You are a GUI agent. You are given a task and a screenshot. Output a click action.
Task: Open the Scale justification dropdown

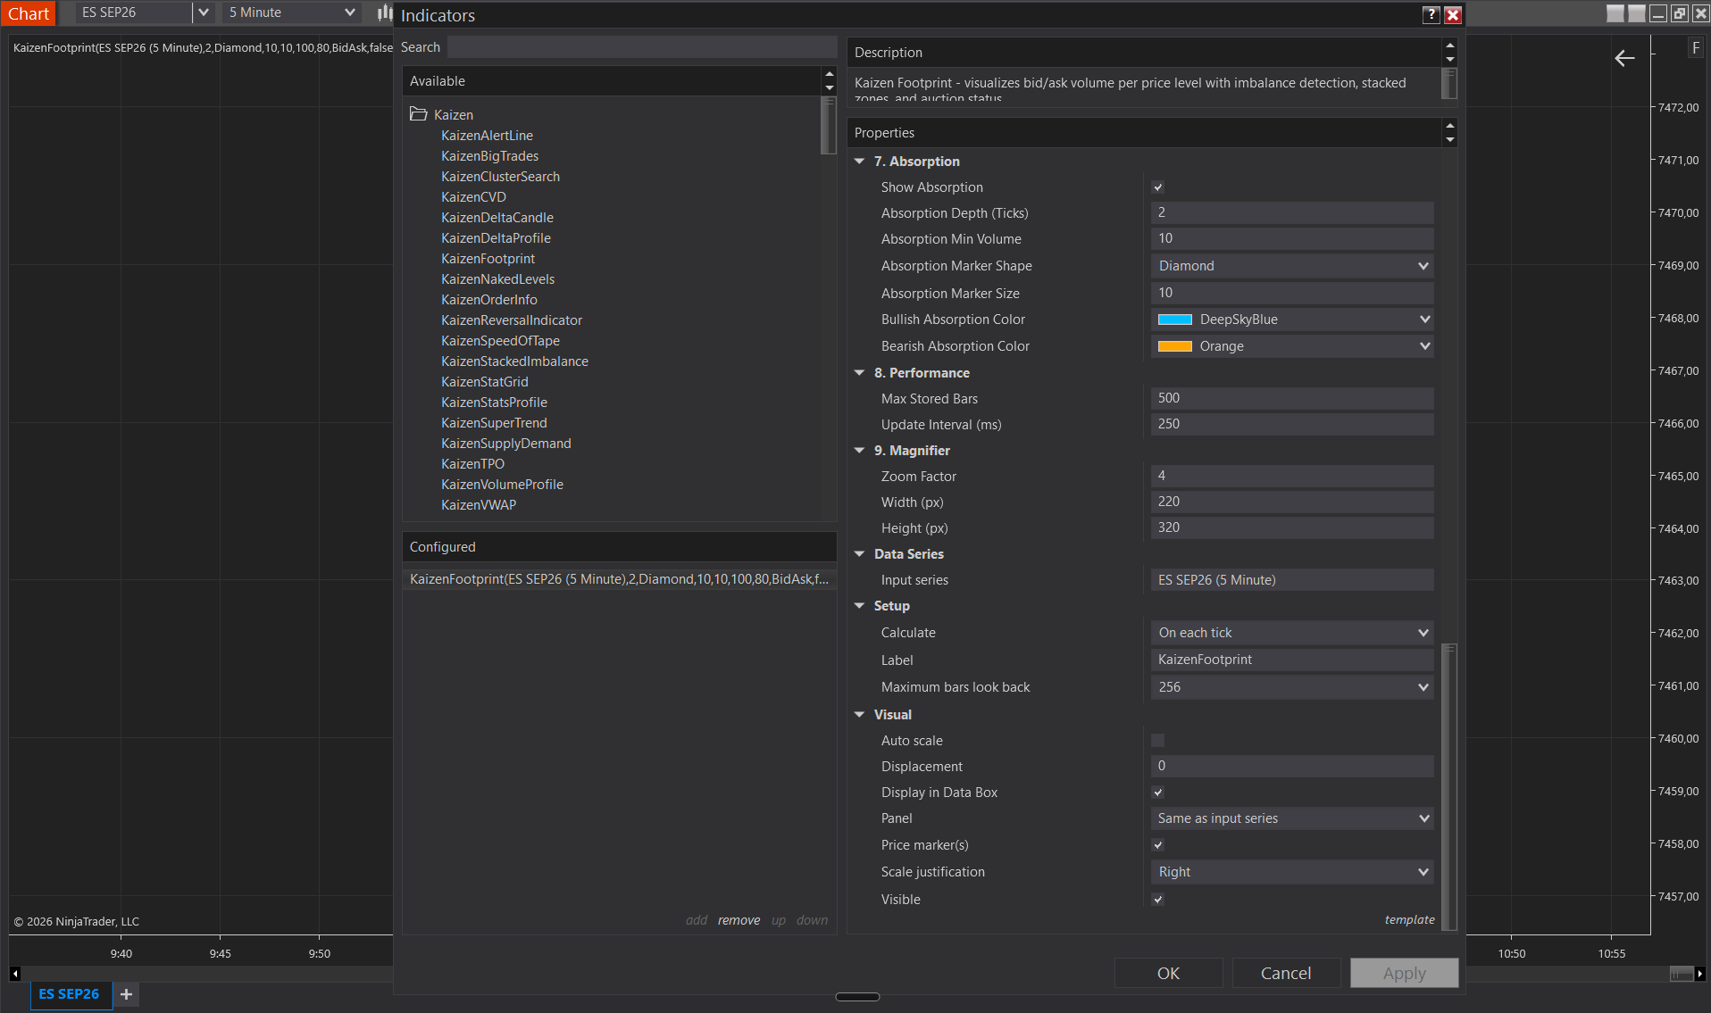1292,872
